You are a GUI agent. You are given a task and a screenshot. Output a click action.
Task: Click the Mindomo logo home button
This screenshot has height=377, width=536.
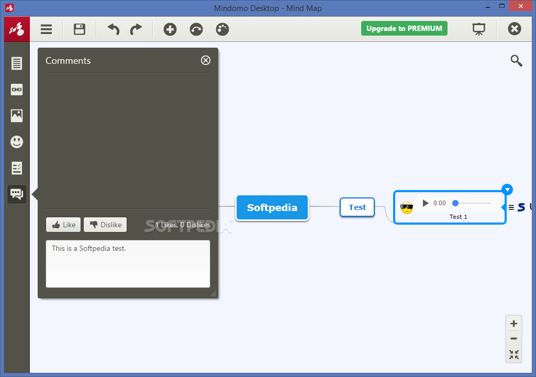[17, 29]
